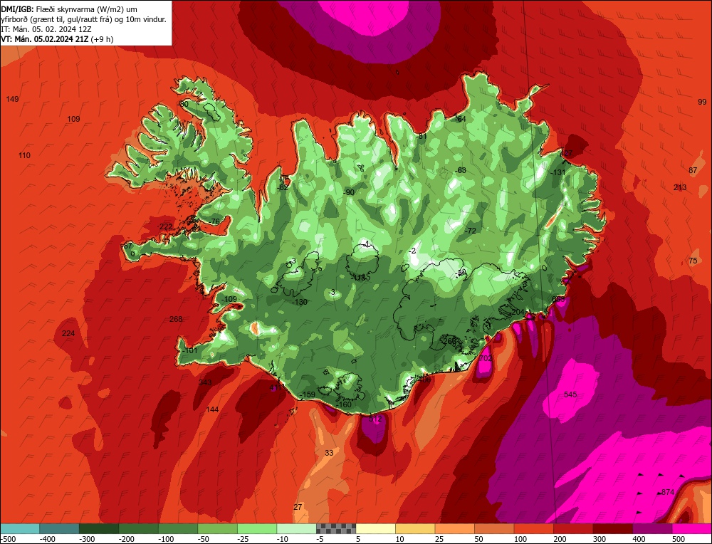Viewport: 712px width, 544px height.
Task: Click the title line 'DMI/IGB: Flæði skynvarma (W/m2) um'
Action: click(69, 9)
